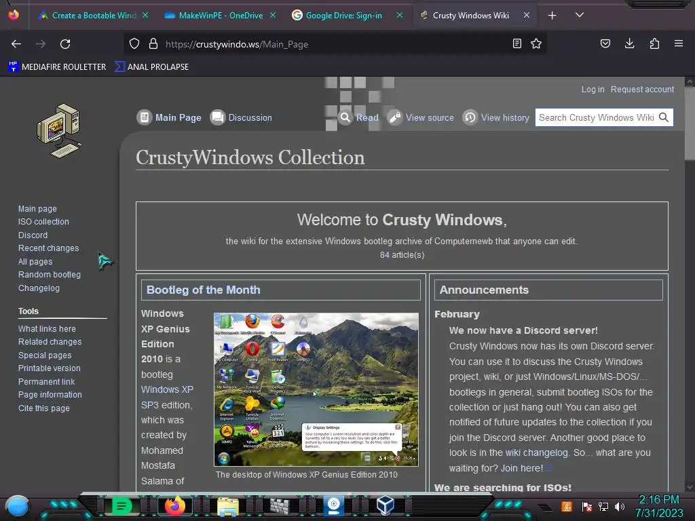This screenshot has height=521, width=695.
Task: Click the address bar URL field
Action: pyautogui.click(x=337, y=44)
